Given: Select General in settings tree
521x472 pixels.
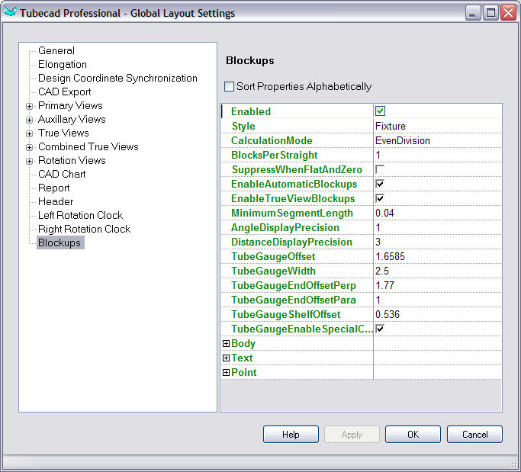Looking at the screenshot, I should point(56,51).
